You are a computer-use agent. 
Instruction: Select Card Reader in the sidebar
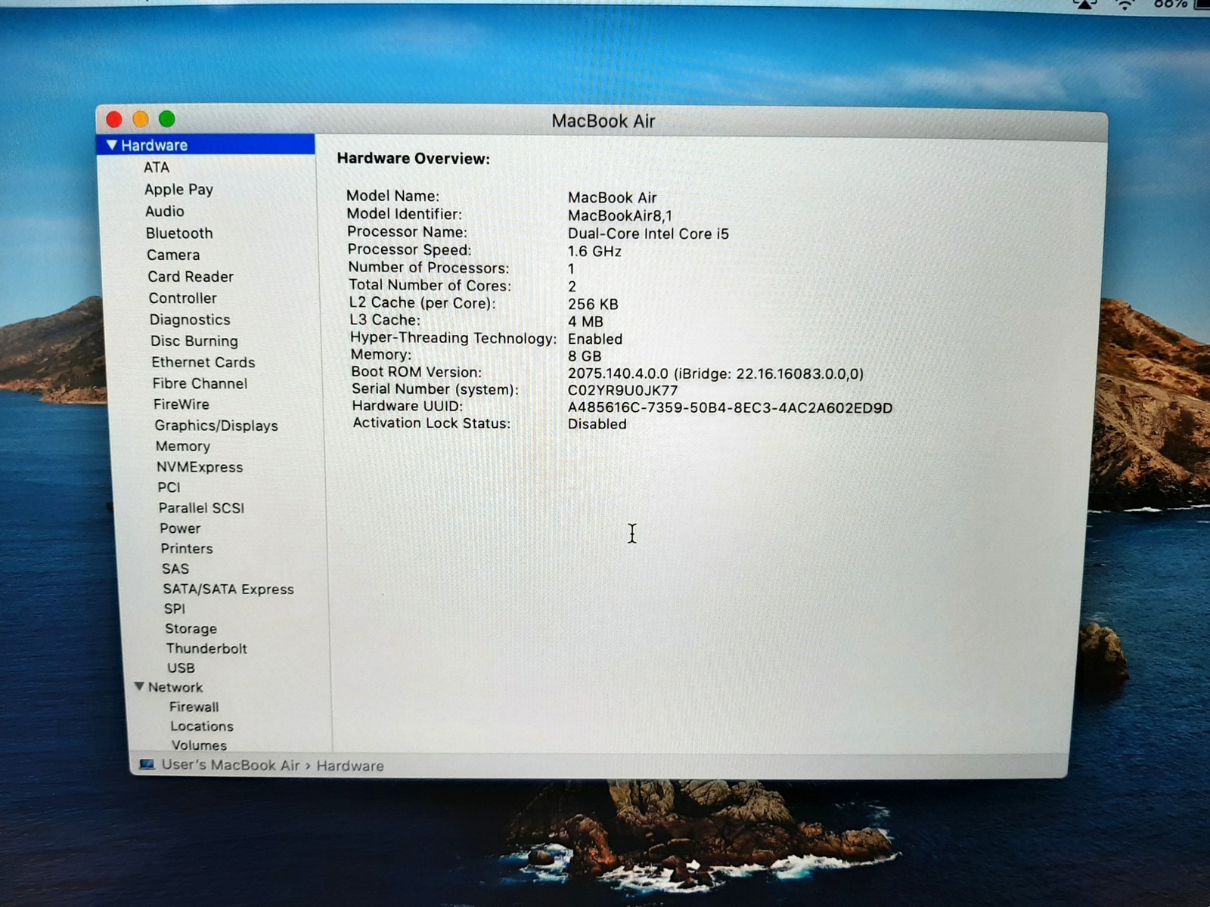(x=191, y=277)
